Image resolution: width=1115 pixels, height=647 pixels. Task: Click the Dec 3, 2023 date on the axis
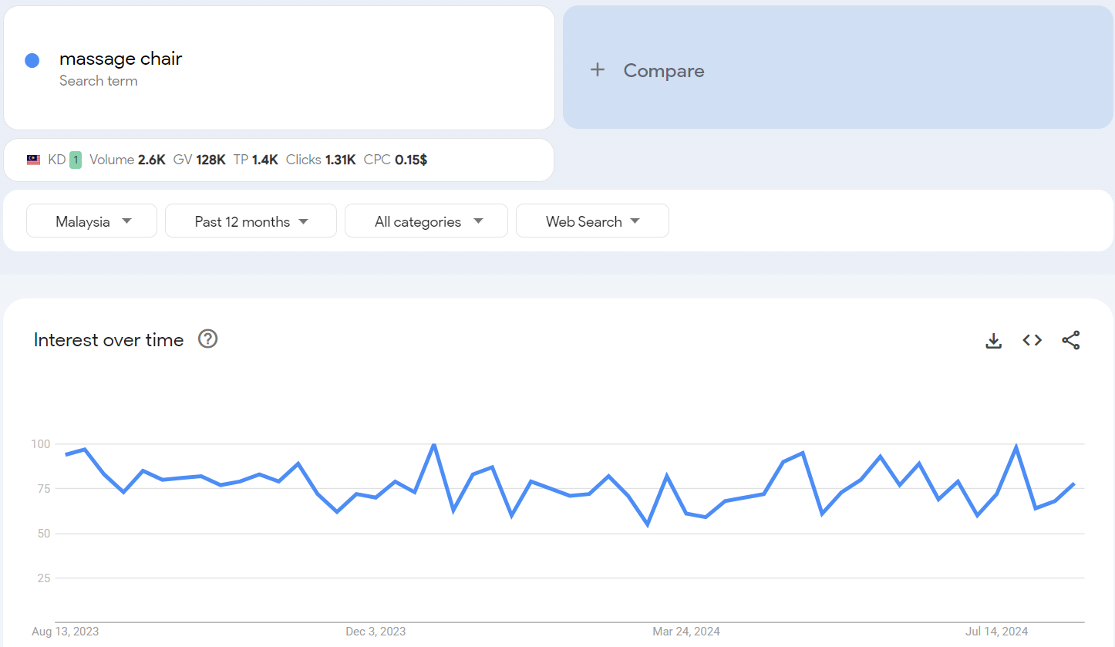coord(376,632)
